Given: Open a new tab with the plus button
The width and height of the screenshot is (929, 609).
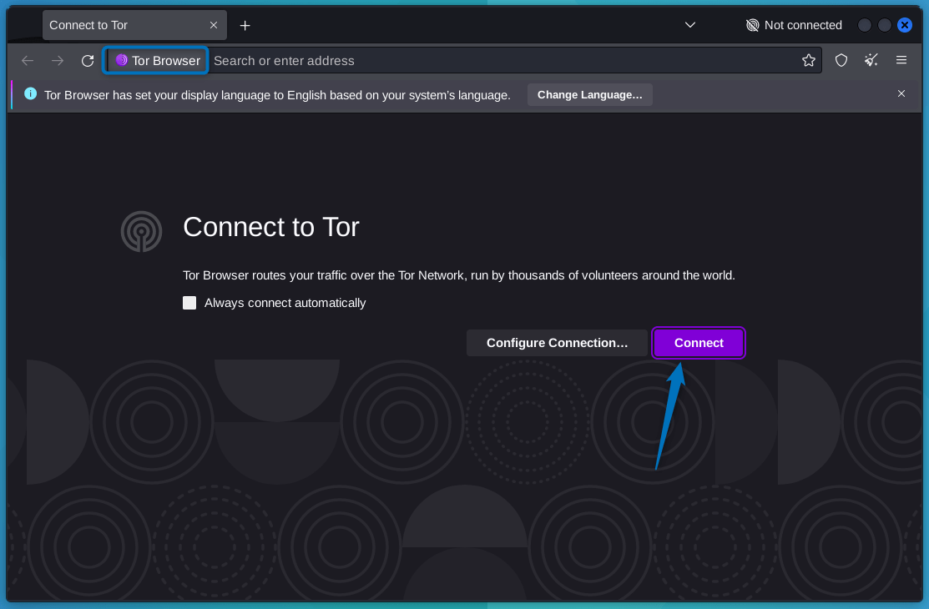Looking at the screenshot, I should point(245,25).
